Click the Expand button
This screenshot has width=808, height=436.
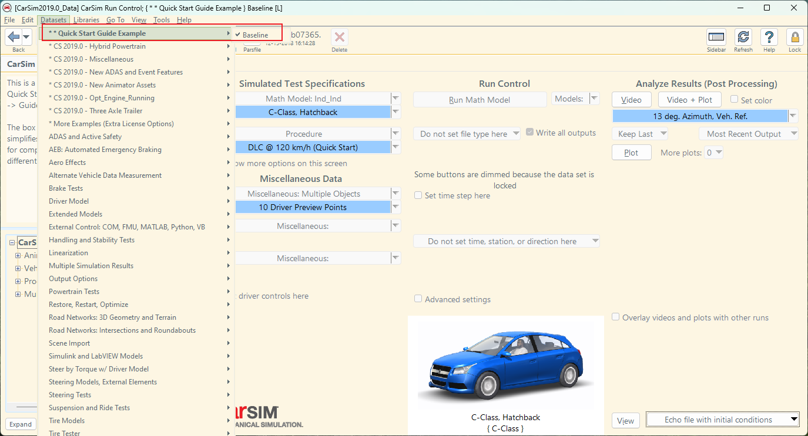click(x=21, y=424)
